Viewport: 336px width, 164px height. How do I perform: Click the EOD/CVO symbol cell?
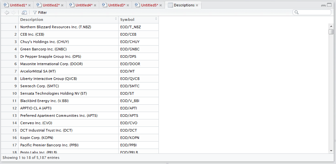[139, 123]
